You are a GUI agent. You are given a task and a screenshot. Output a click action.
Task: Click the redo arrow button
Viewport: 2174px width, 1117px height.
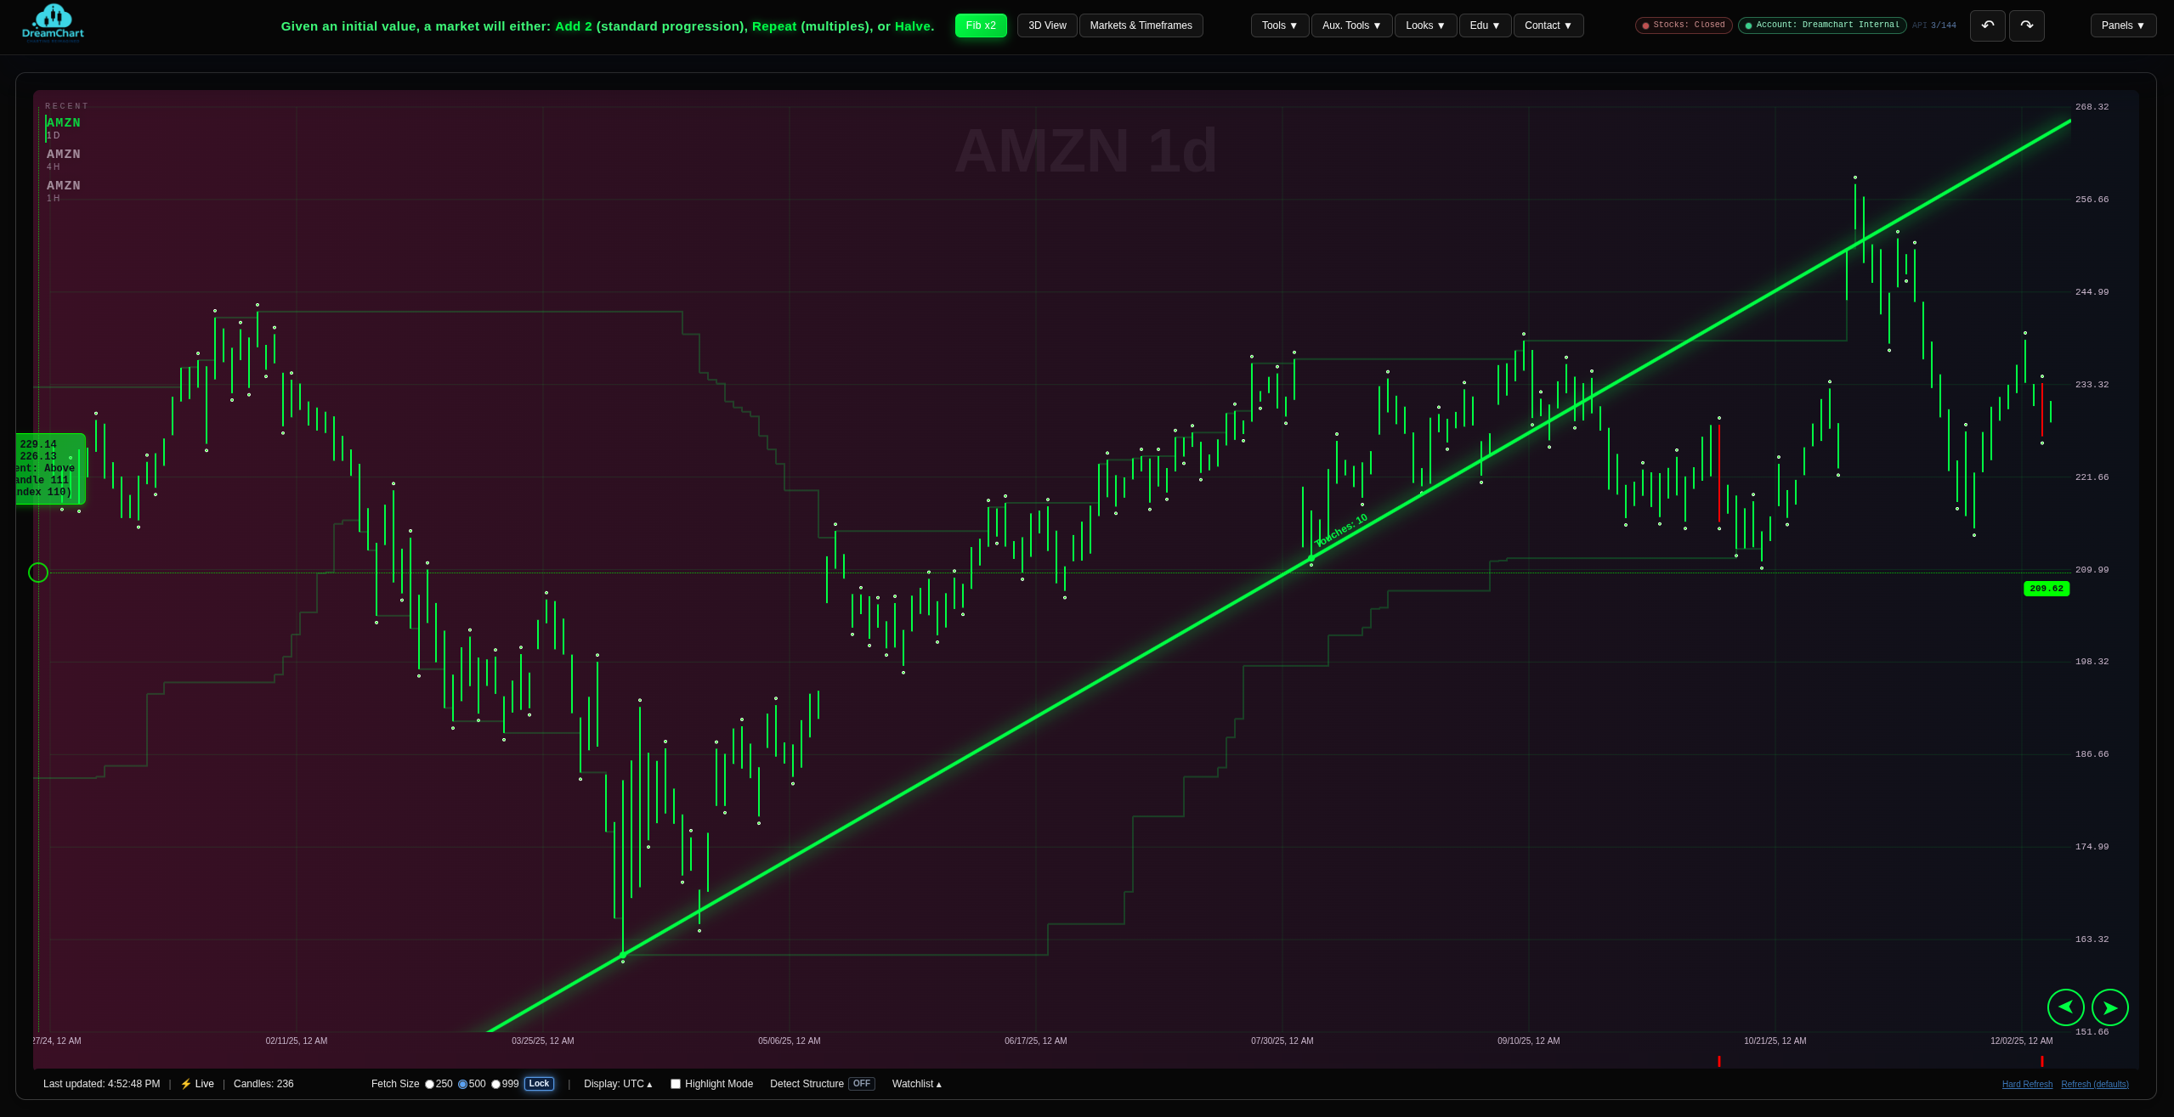coord(2026,25)
